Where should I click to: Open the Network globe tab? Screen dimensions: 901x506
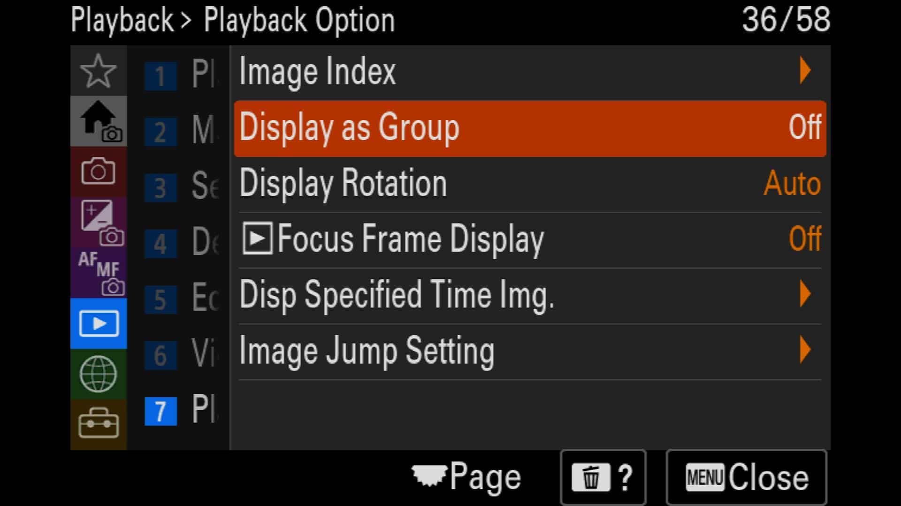point(98,374)
